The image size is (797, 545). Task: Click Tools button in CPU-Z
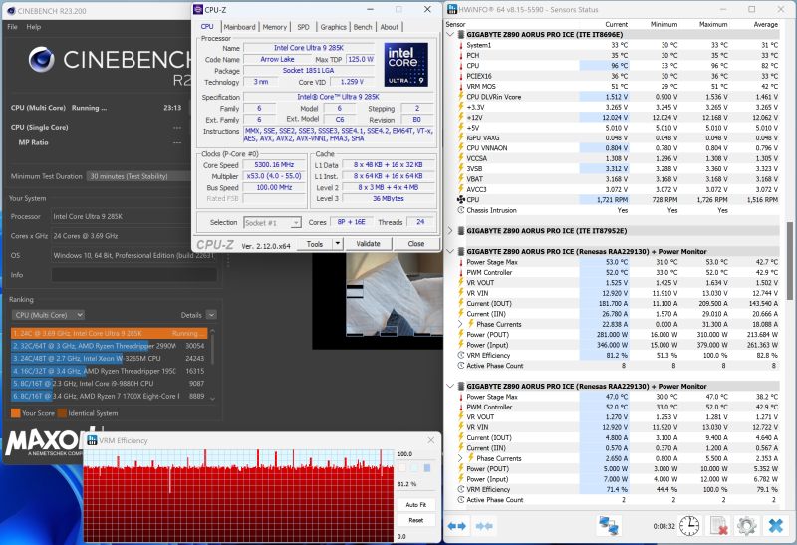coord(315,244)
